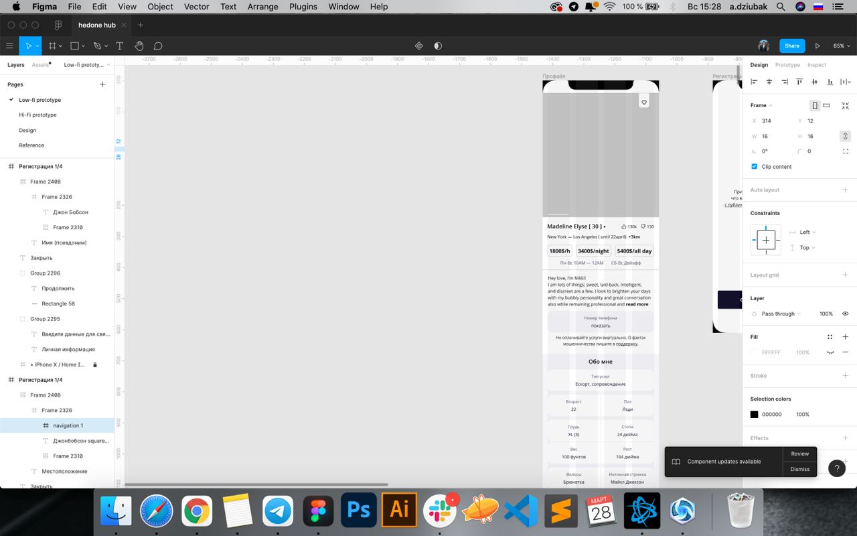Switch to Prototype tab

click(787, 65)
